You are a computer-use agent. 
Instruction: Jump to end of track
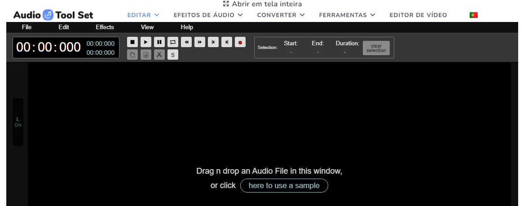pos(227,42)
